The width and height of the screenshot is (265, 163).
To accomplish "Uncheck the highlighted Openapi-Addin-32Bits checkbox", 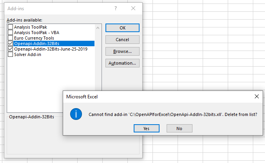I will coord(11,43).
